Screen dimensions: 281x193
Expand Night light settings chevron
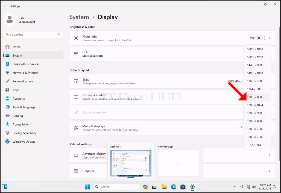270,38
